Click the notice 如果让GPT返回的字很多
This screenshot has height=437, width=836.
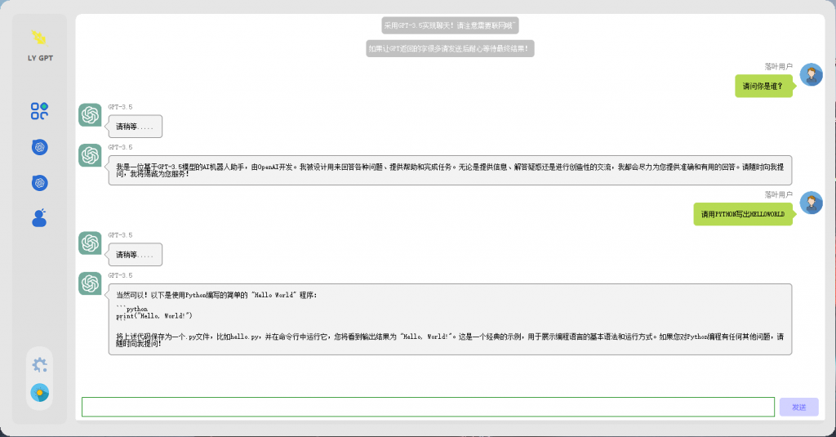(x=450, y=48)
